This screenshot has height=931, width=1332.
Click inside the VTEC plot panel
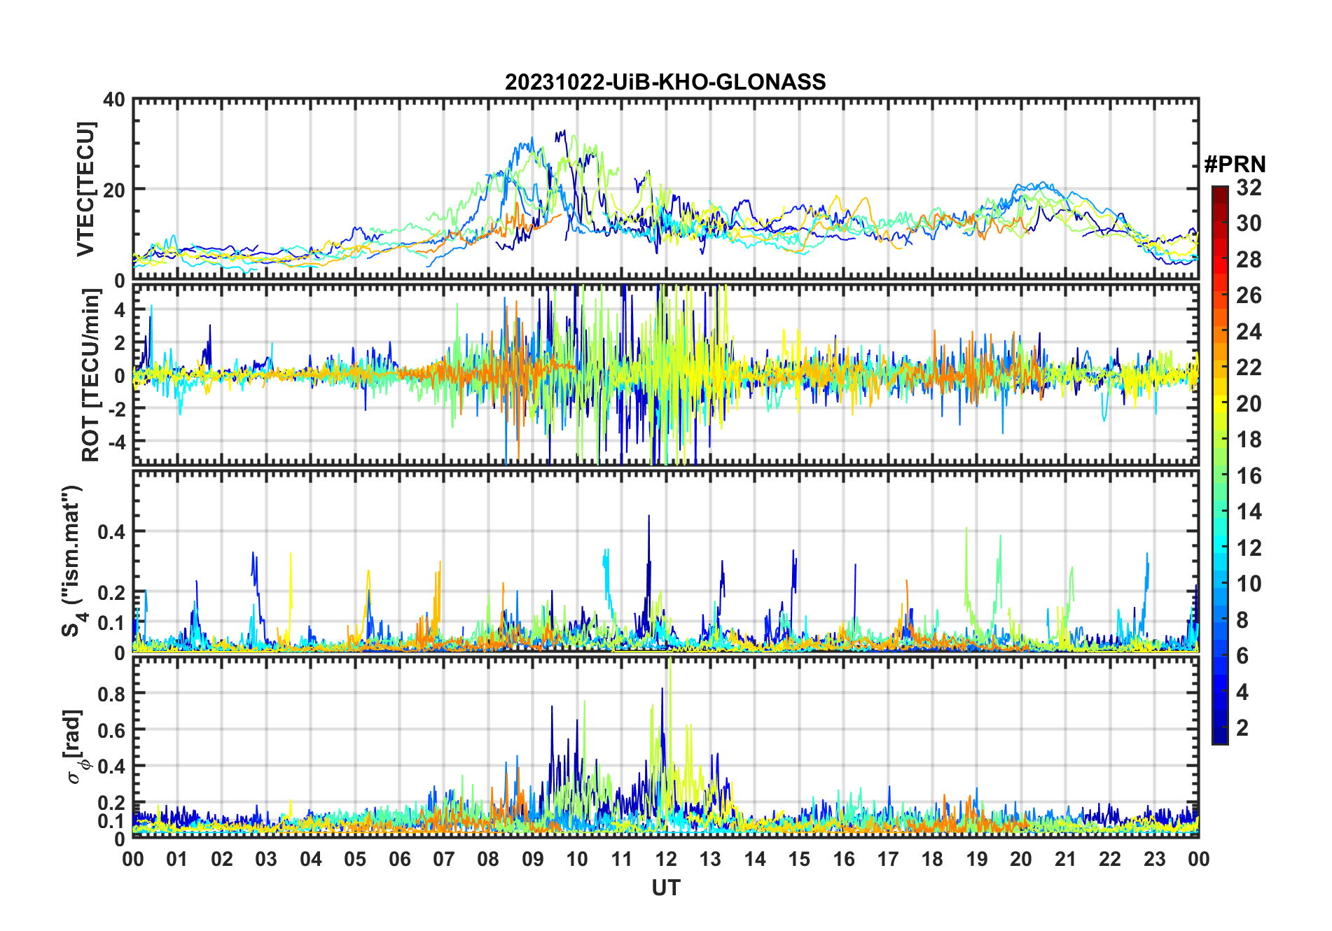point(666,190)
